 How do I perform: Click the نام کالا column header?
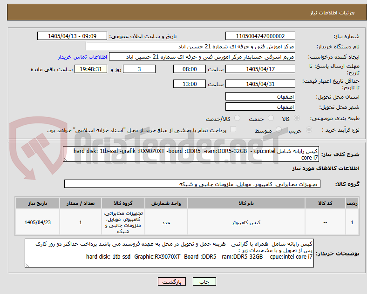(246, 203)
